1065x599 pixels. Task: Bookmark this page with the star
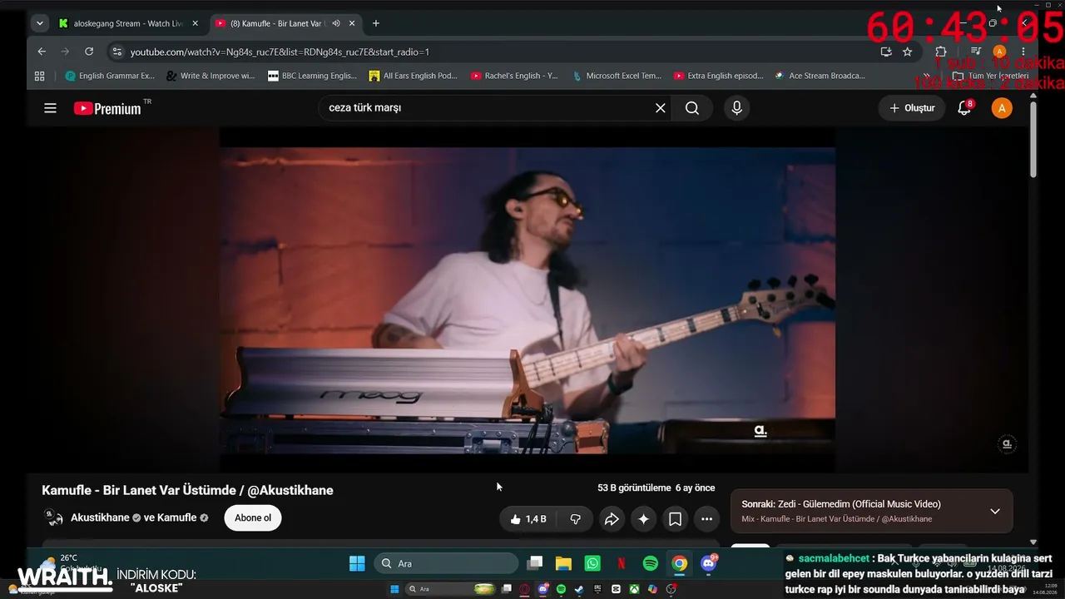click(907, 52)
